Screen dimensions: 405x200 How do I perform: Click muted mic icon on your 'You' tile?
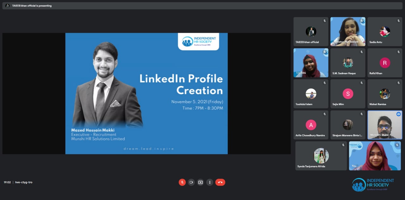(x=397, y=145)
